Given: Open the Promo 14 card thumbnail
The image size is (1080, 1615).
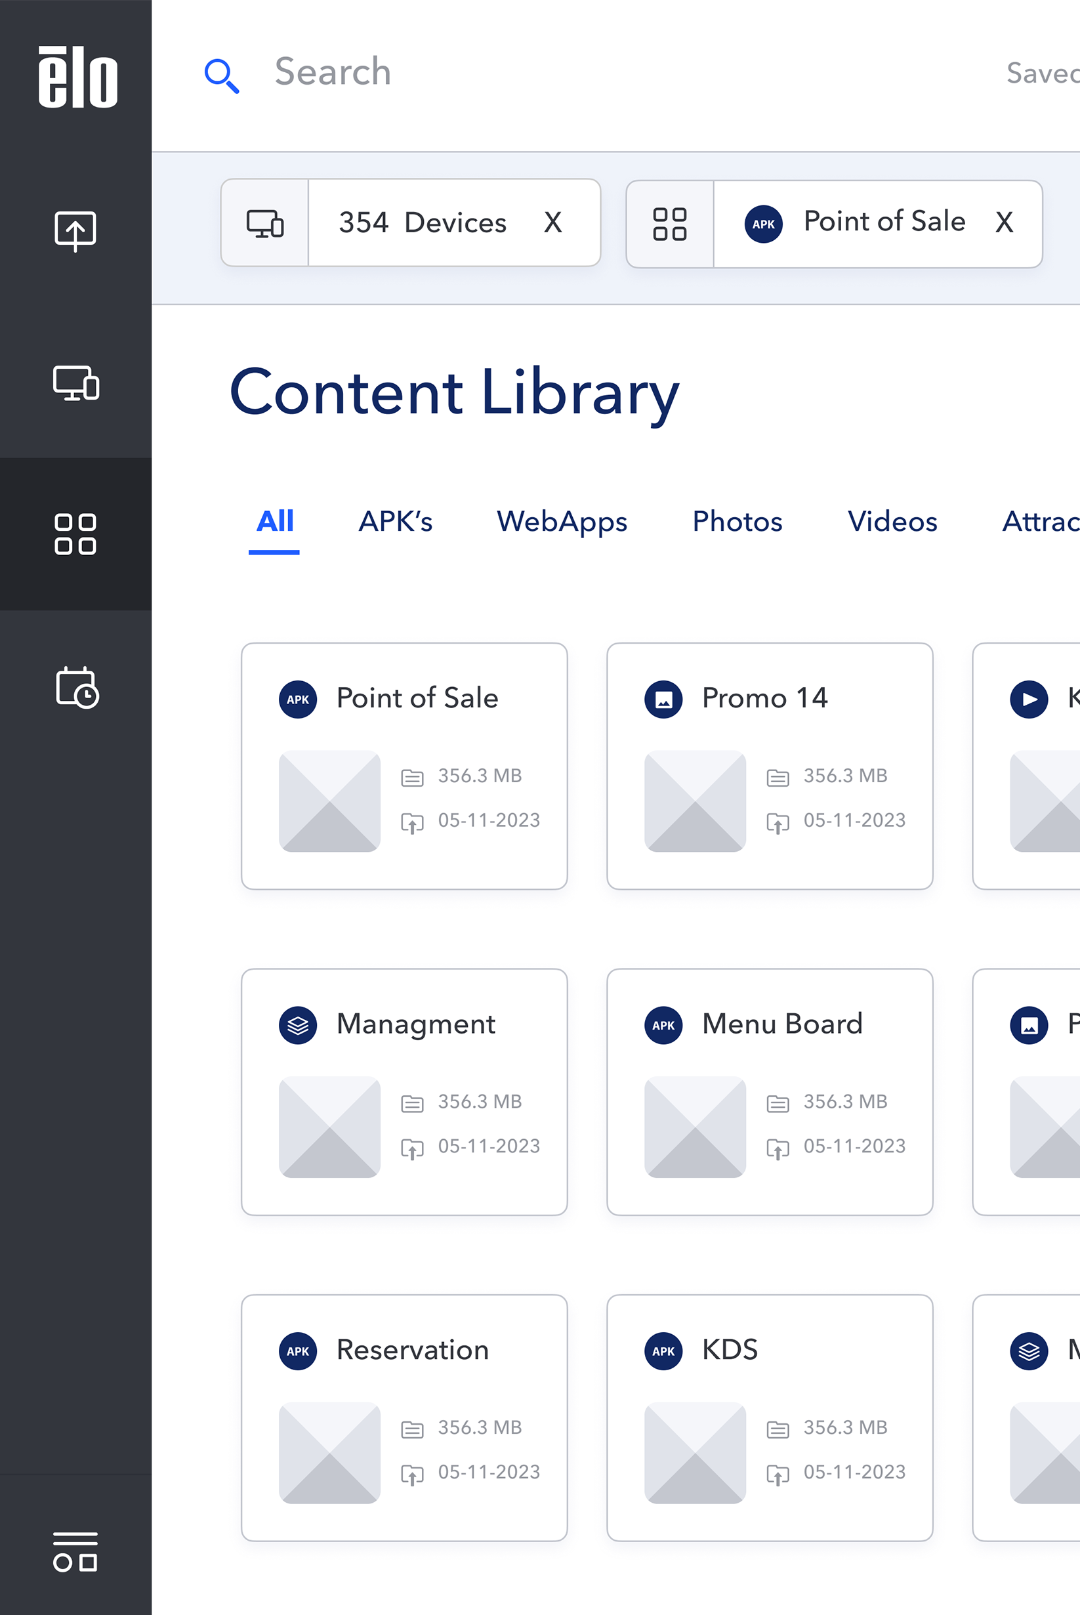Looking at the screenshot, I should 695,801.
